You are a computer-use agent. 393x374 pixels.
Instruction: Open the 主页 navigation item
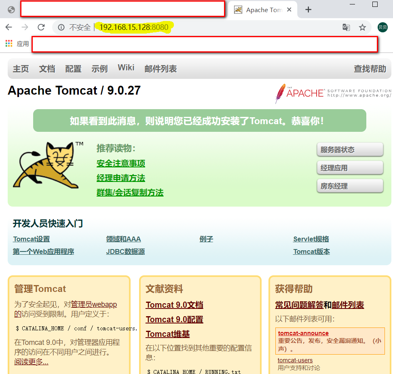pyautogui.click(x=21, y=69)
